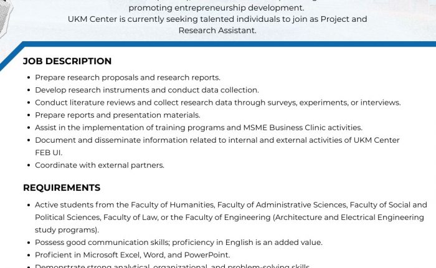Image resolution: width=436 pixels, height=268 pixels.
Task: Click the JOB DESCRIPTION heading
Action: pyautogui.click(x=67, y=61)
